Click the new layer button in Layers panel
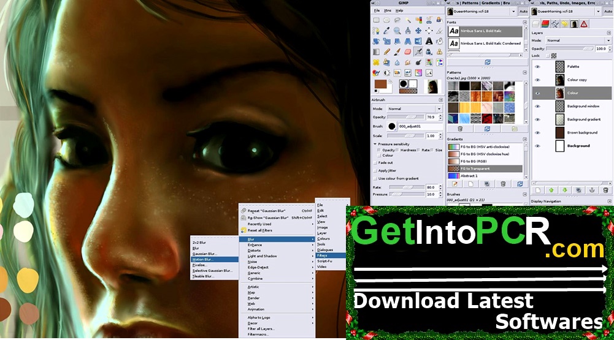The image size is (614, 340). (538, 190)
